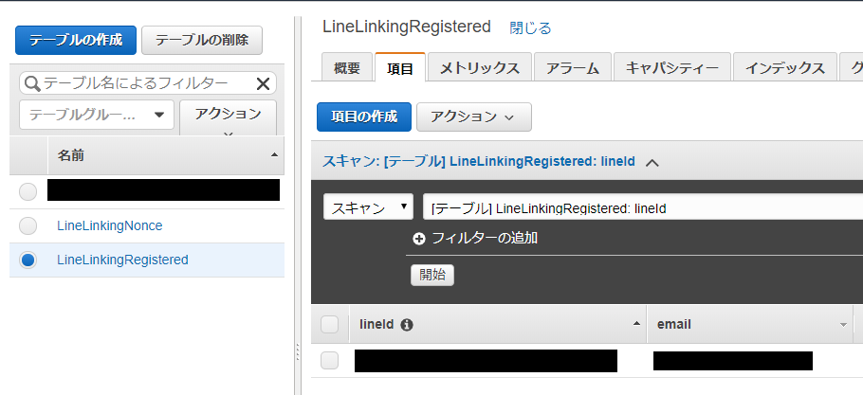The height and width of the screenshot is (395, 863).
Task: Click the scan summary header link text
Action: pos(478,162)
